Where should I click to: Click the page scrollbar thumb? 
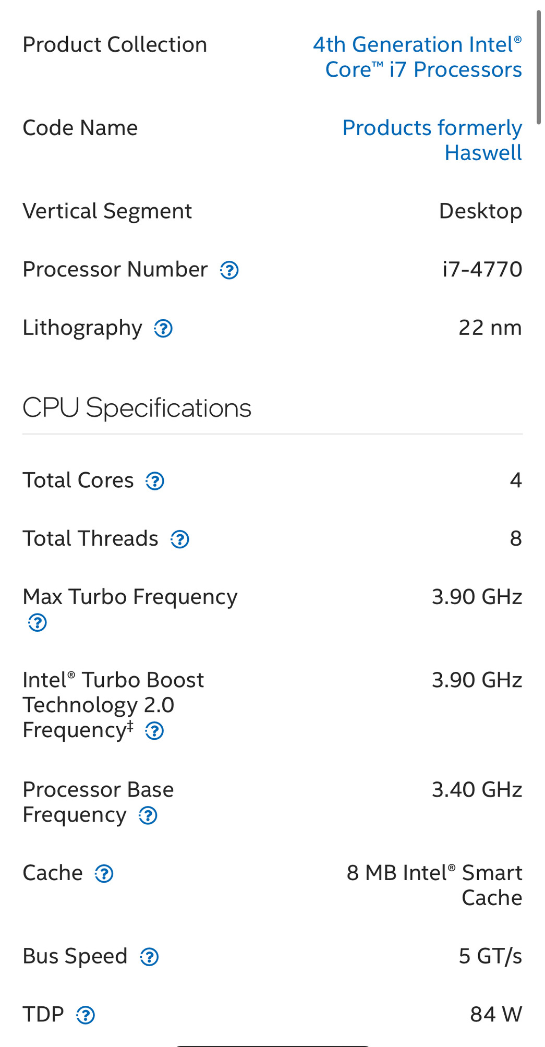click(x=538, y=67)
